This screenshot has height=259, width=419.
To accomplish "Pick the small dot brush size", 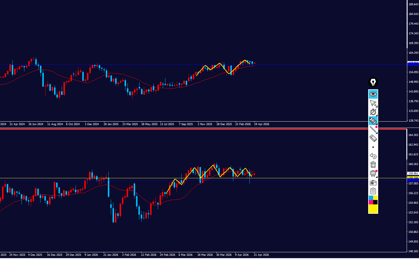I will point(373,147).
